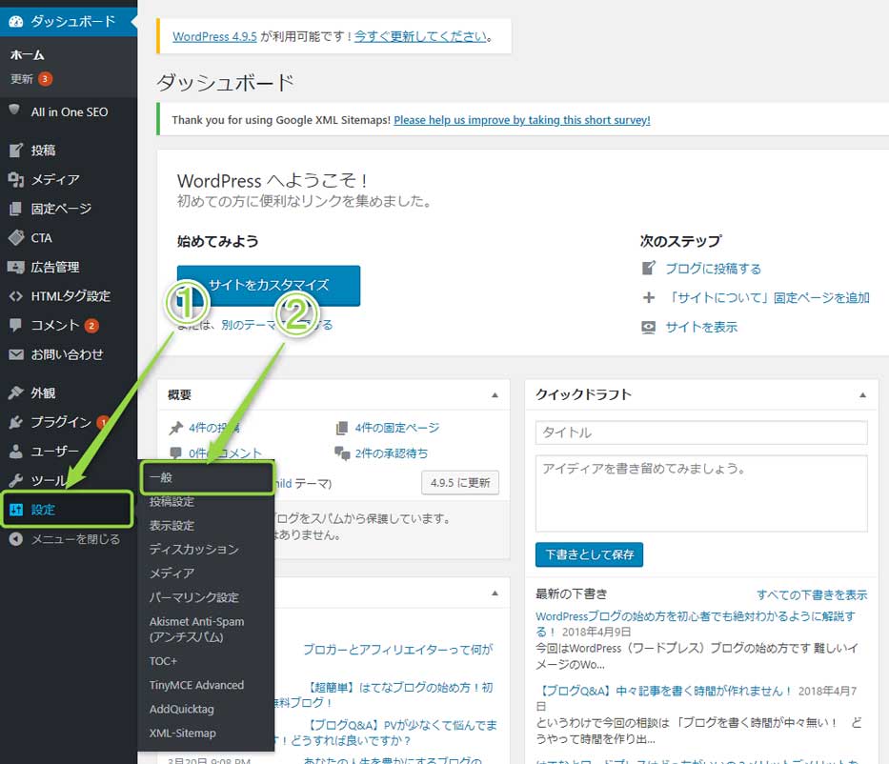Click the HTMLタグ設定 code icon
Screen dimensions: 889x764
(16, 296)
